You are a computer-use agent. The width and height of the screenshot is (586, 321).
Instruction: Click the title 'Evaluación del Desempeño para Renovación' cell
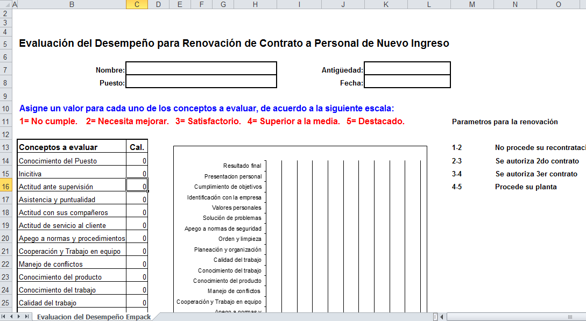pos(234,44)
